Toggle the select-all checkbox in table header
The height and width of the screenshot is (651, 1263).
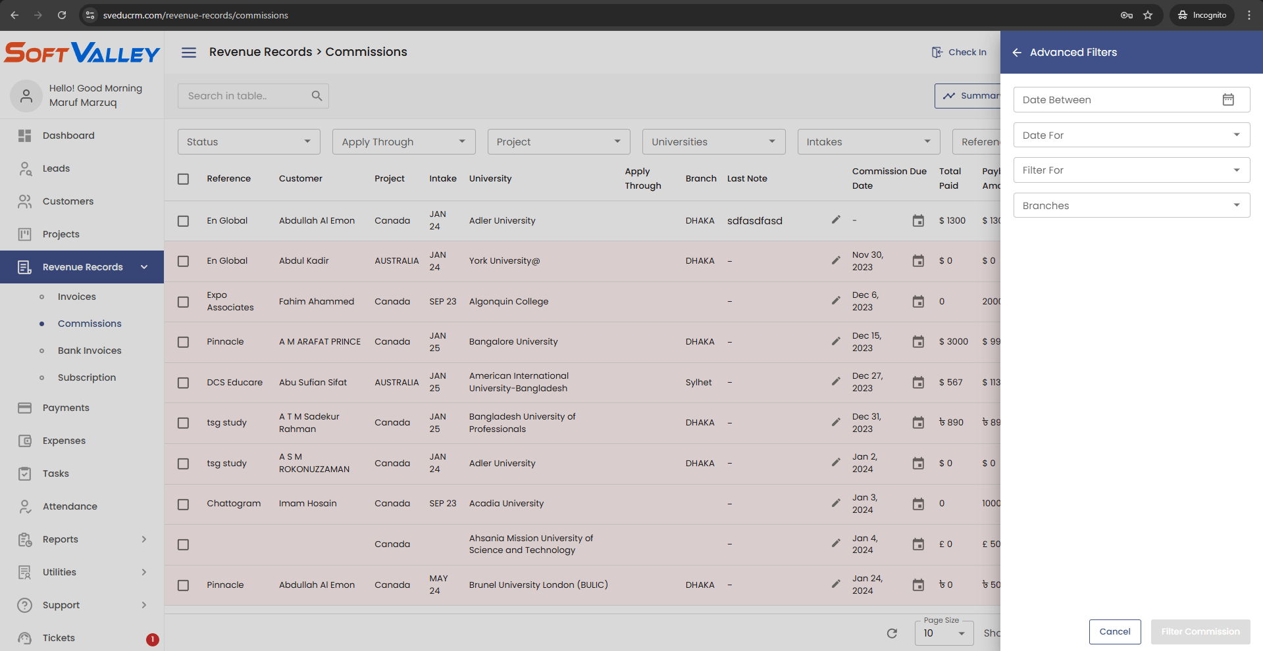pos(184,179)
